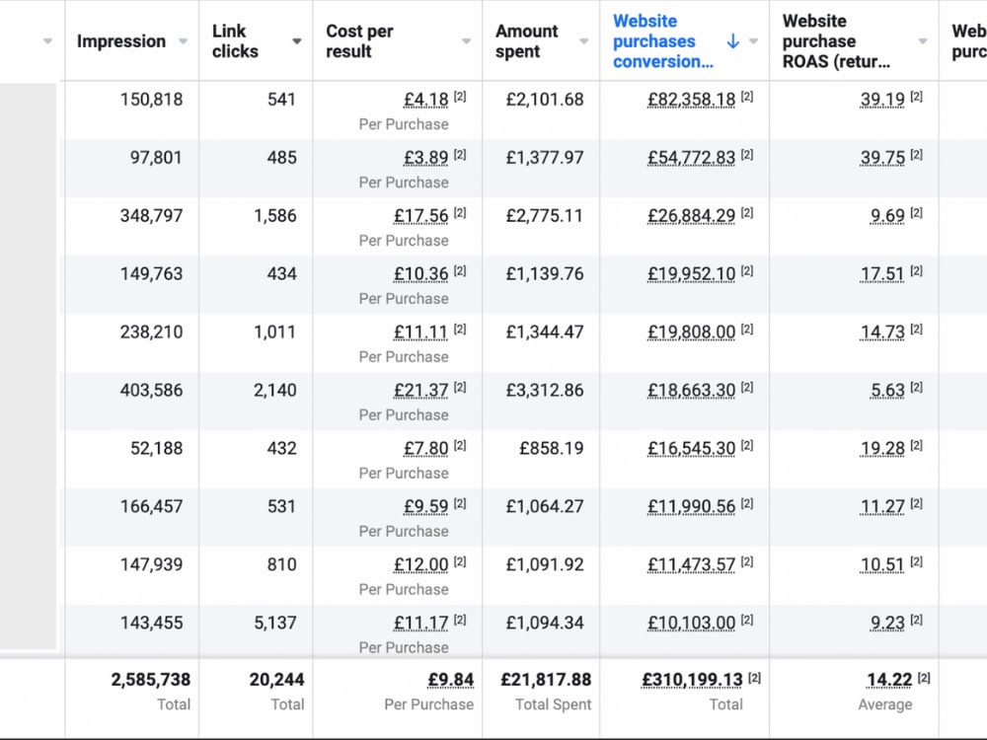This screenshot has width=987, height=740.
Task: Open the £82,358.18 conversion value link
Action: click(691, 100)
